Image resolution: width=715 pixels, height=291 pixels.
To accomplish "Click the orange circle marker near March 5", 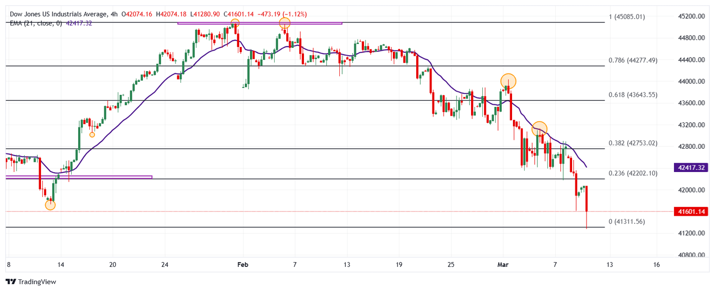I will 540,128.
